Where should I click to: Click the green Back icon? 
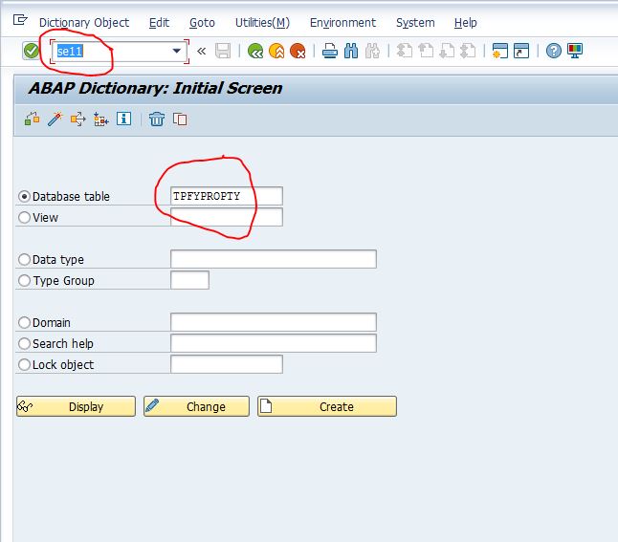point(255,51)
